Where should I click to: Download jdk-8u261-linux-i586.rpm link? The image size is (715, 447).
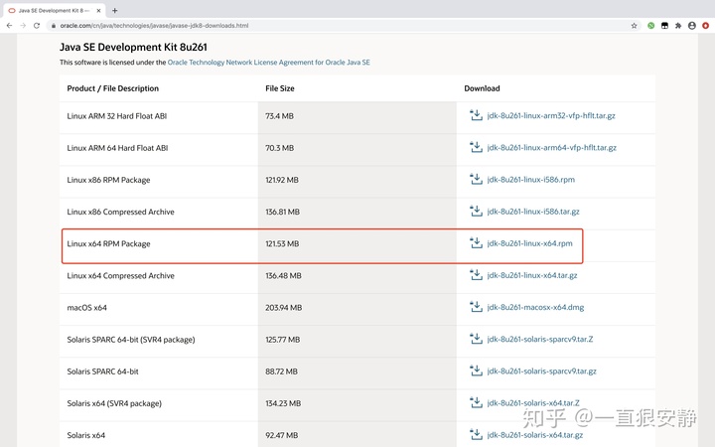click(530, 180)
